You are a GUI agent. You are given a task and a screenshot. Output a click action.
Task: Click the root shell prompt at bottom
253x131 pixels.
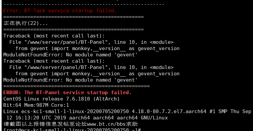[x=72, y=130]
